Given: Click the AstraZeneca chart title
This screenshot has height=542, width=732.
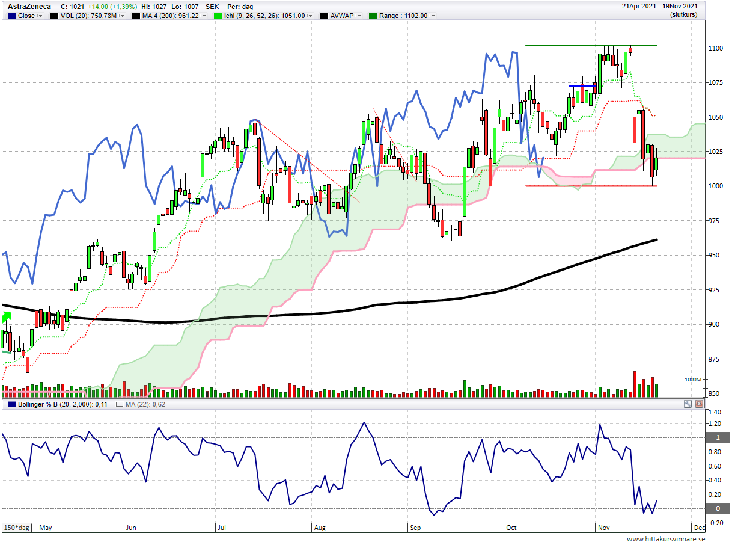Looking at the screenshot, I should [30, 7].
